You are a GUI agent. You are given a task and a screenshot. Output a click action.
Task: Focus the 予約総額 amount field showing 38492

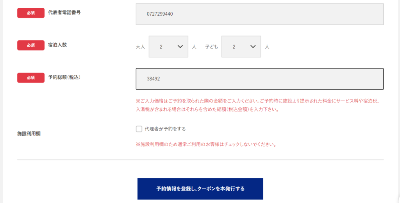[259, 79]
